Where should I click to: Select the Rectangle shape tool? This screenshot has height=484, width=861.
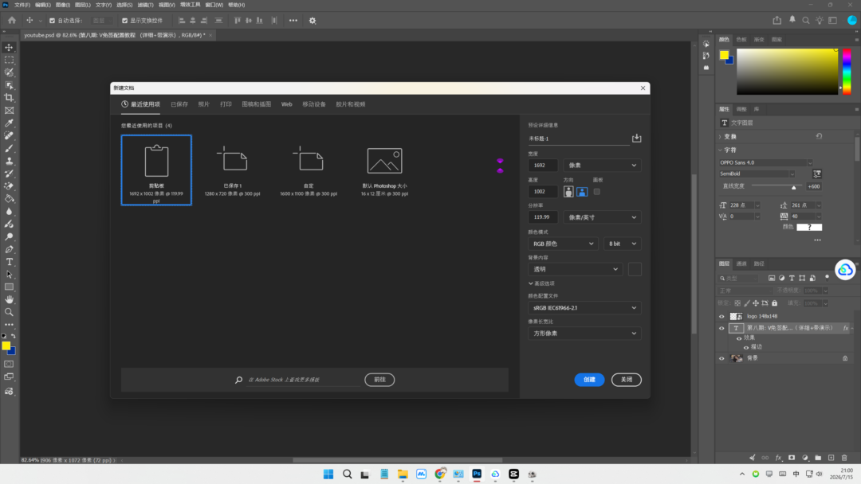tap(10, 287)
